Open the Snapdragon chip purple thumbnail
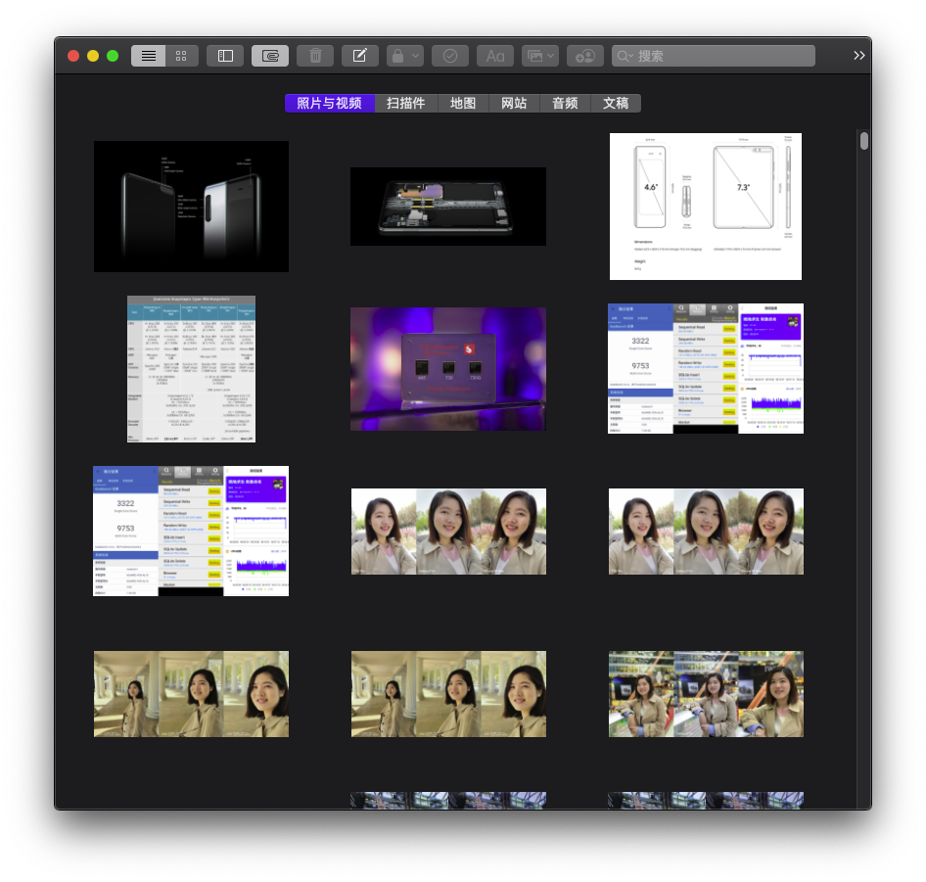Screen dimensions: 926x882 448,369
